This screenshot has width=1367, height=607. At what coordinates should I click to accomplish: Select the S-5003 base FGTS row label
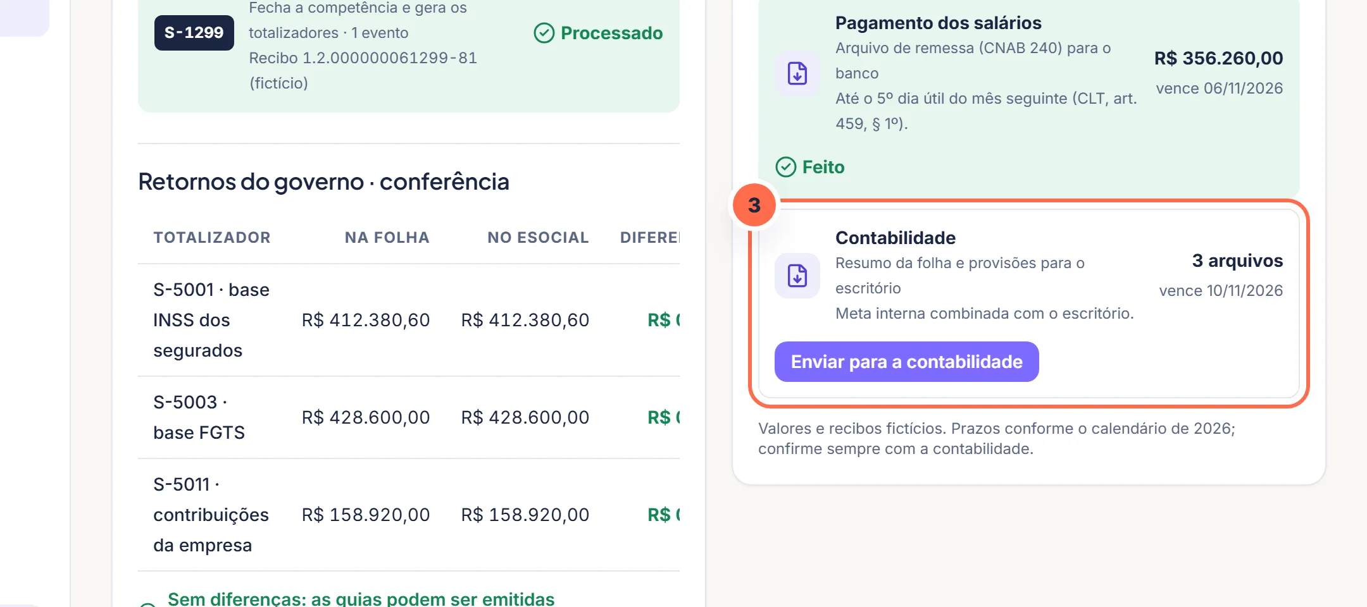[199, 417]
